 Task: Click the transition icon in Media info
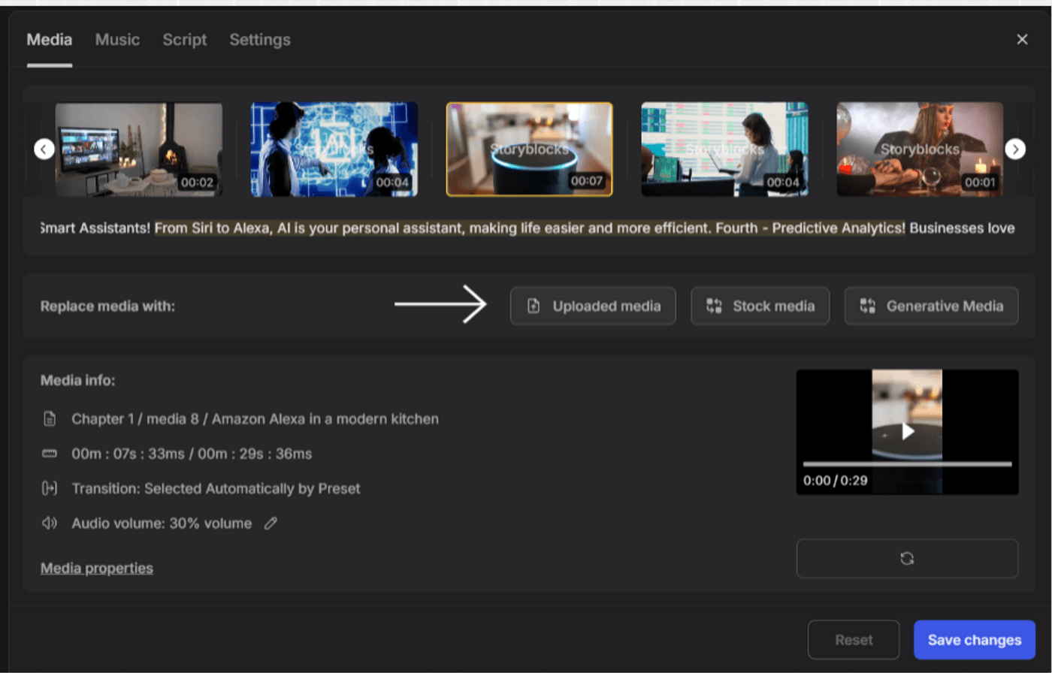(x=50, y=488)
